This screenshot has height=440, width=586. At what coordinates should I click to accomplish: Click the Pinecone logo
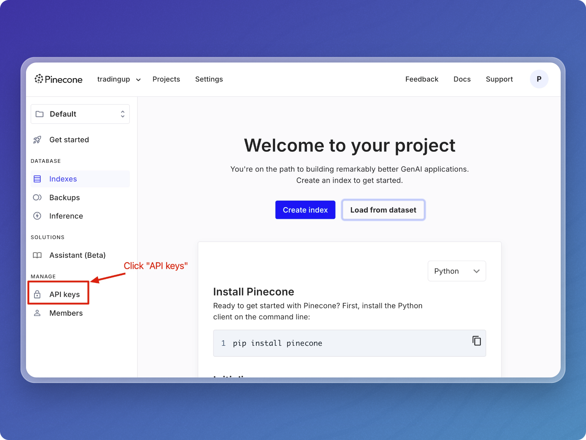pos(59,79)
